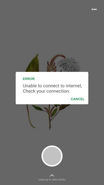
Task: Click the upward chevron above swipe hint
Action: click(52, 175)
